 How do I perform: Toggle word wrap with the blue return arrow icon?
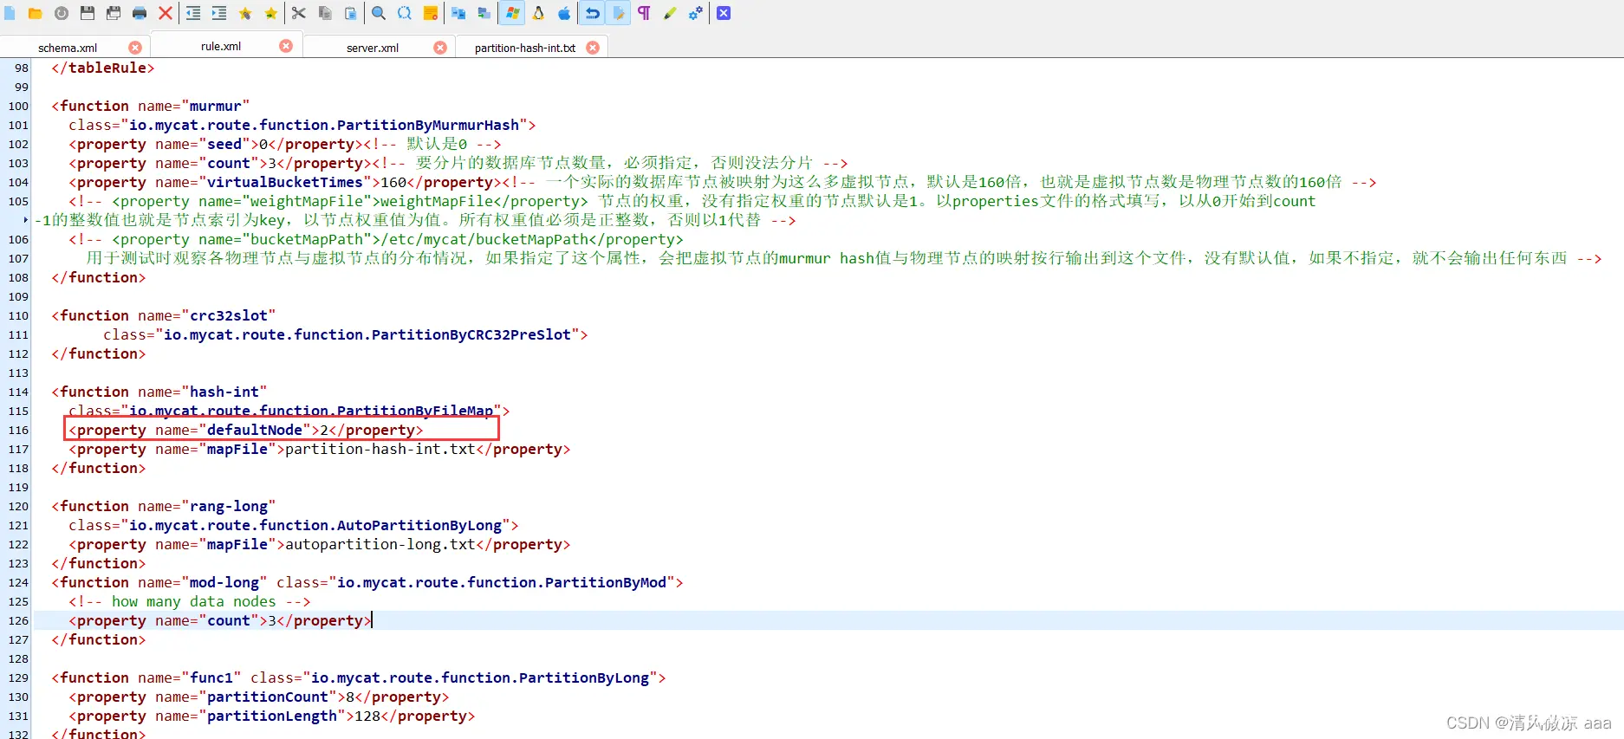593,13
